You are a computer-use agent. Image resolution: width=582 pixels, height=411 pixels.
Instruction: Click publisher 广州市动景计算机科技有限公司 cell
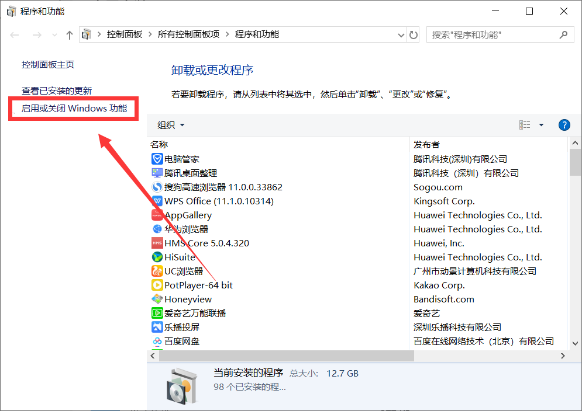click(475, 271)
